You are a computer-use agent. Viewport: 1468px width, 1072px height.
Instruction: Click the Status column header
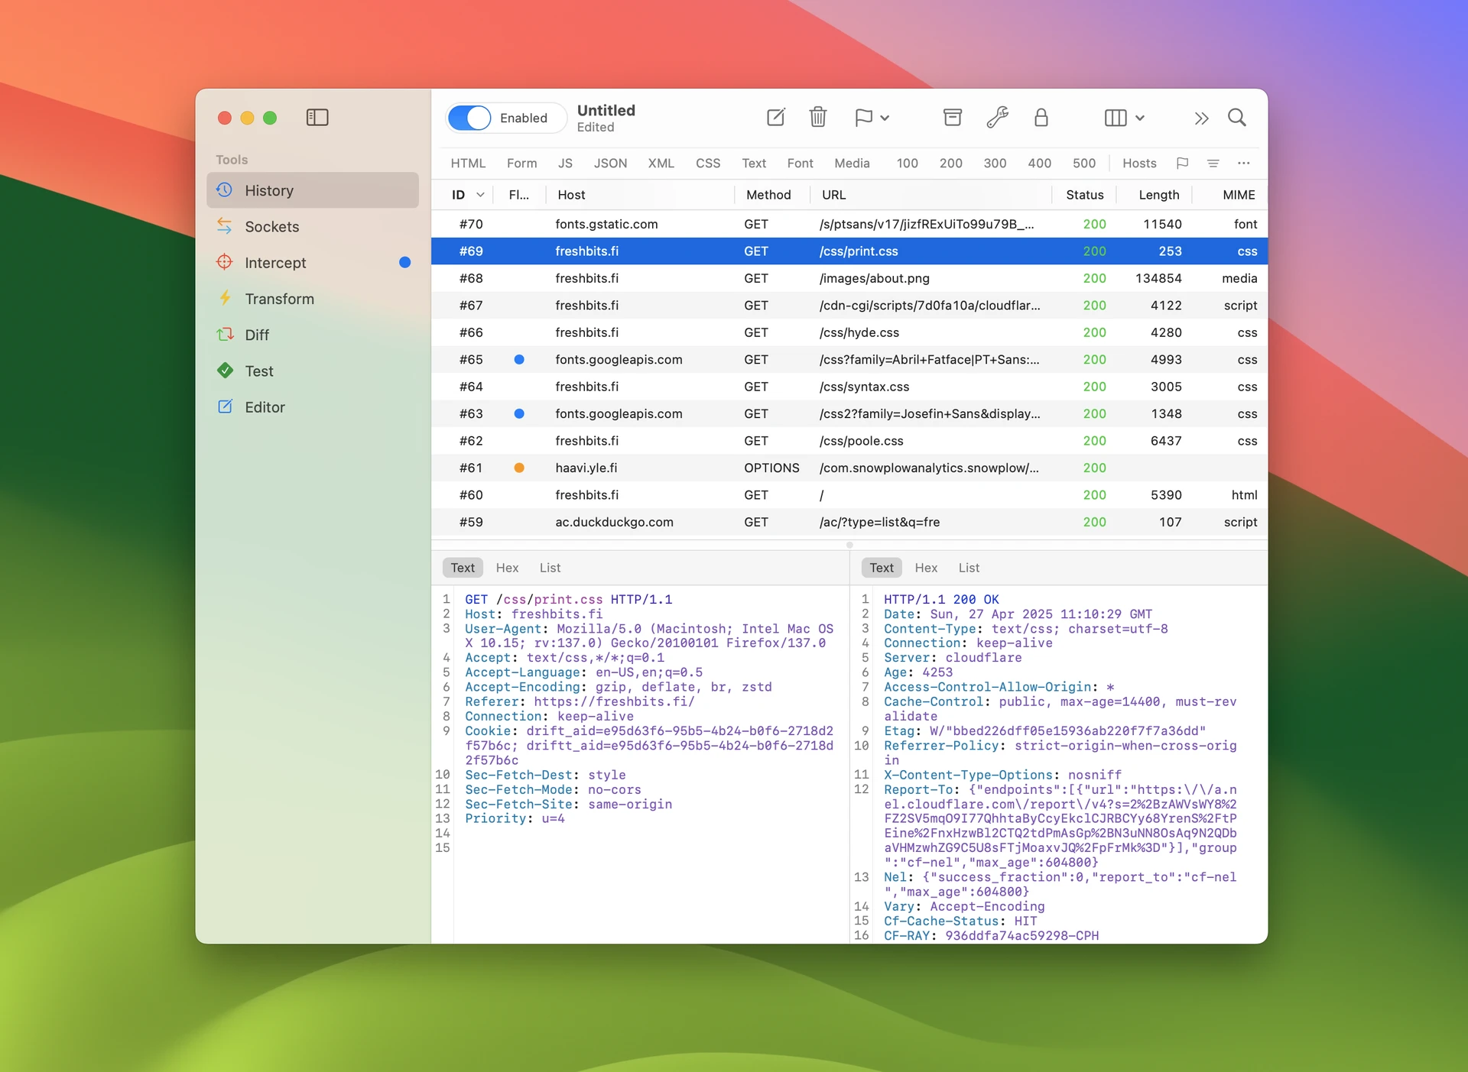coord(1084,195)
